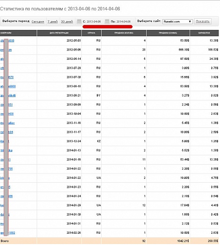Open the Runetki.com site dropdown

[x=177, y=22]
